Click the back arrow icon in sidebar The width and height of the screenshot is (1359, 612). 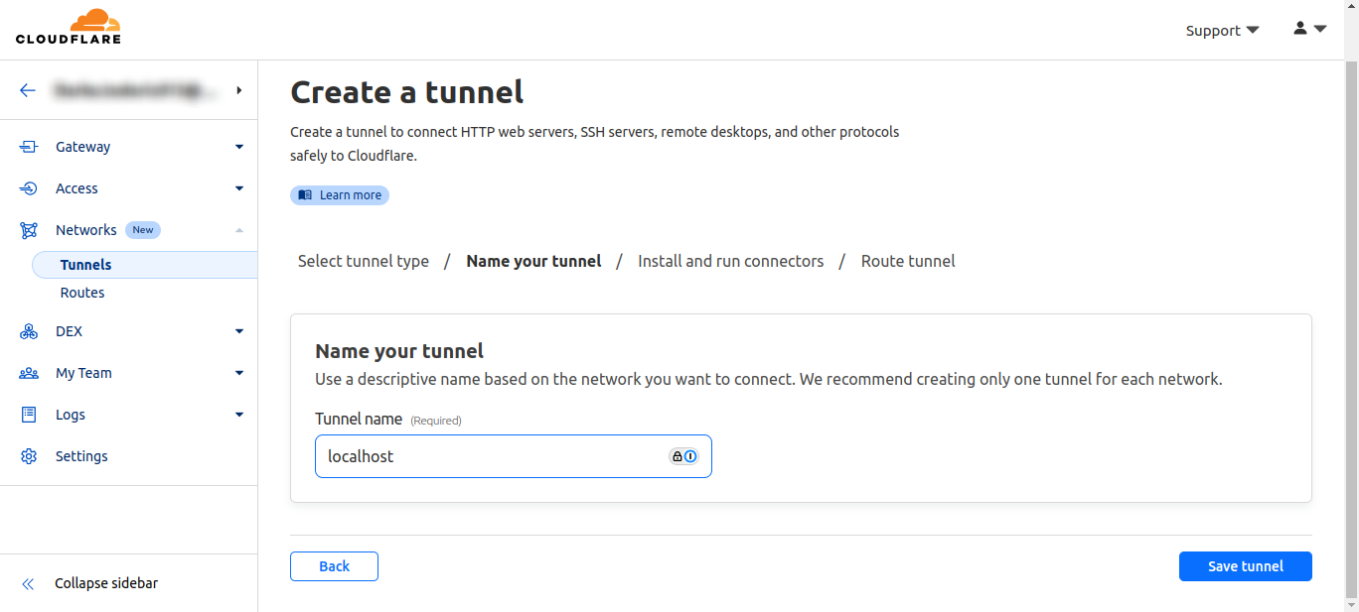point(28,90)
